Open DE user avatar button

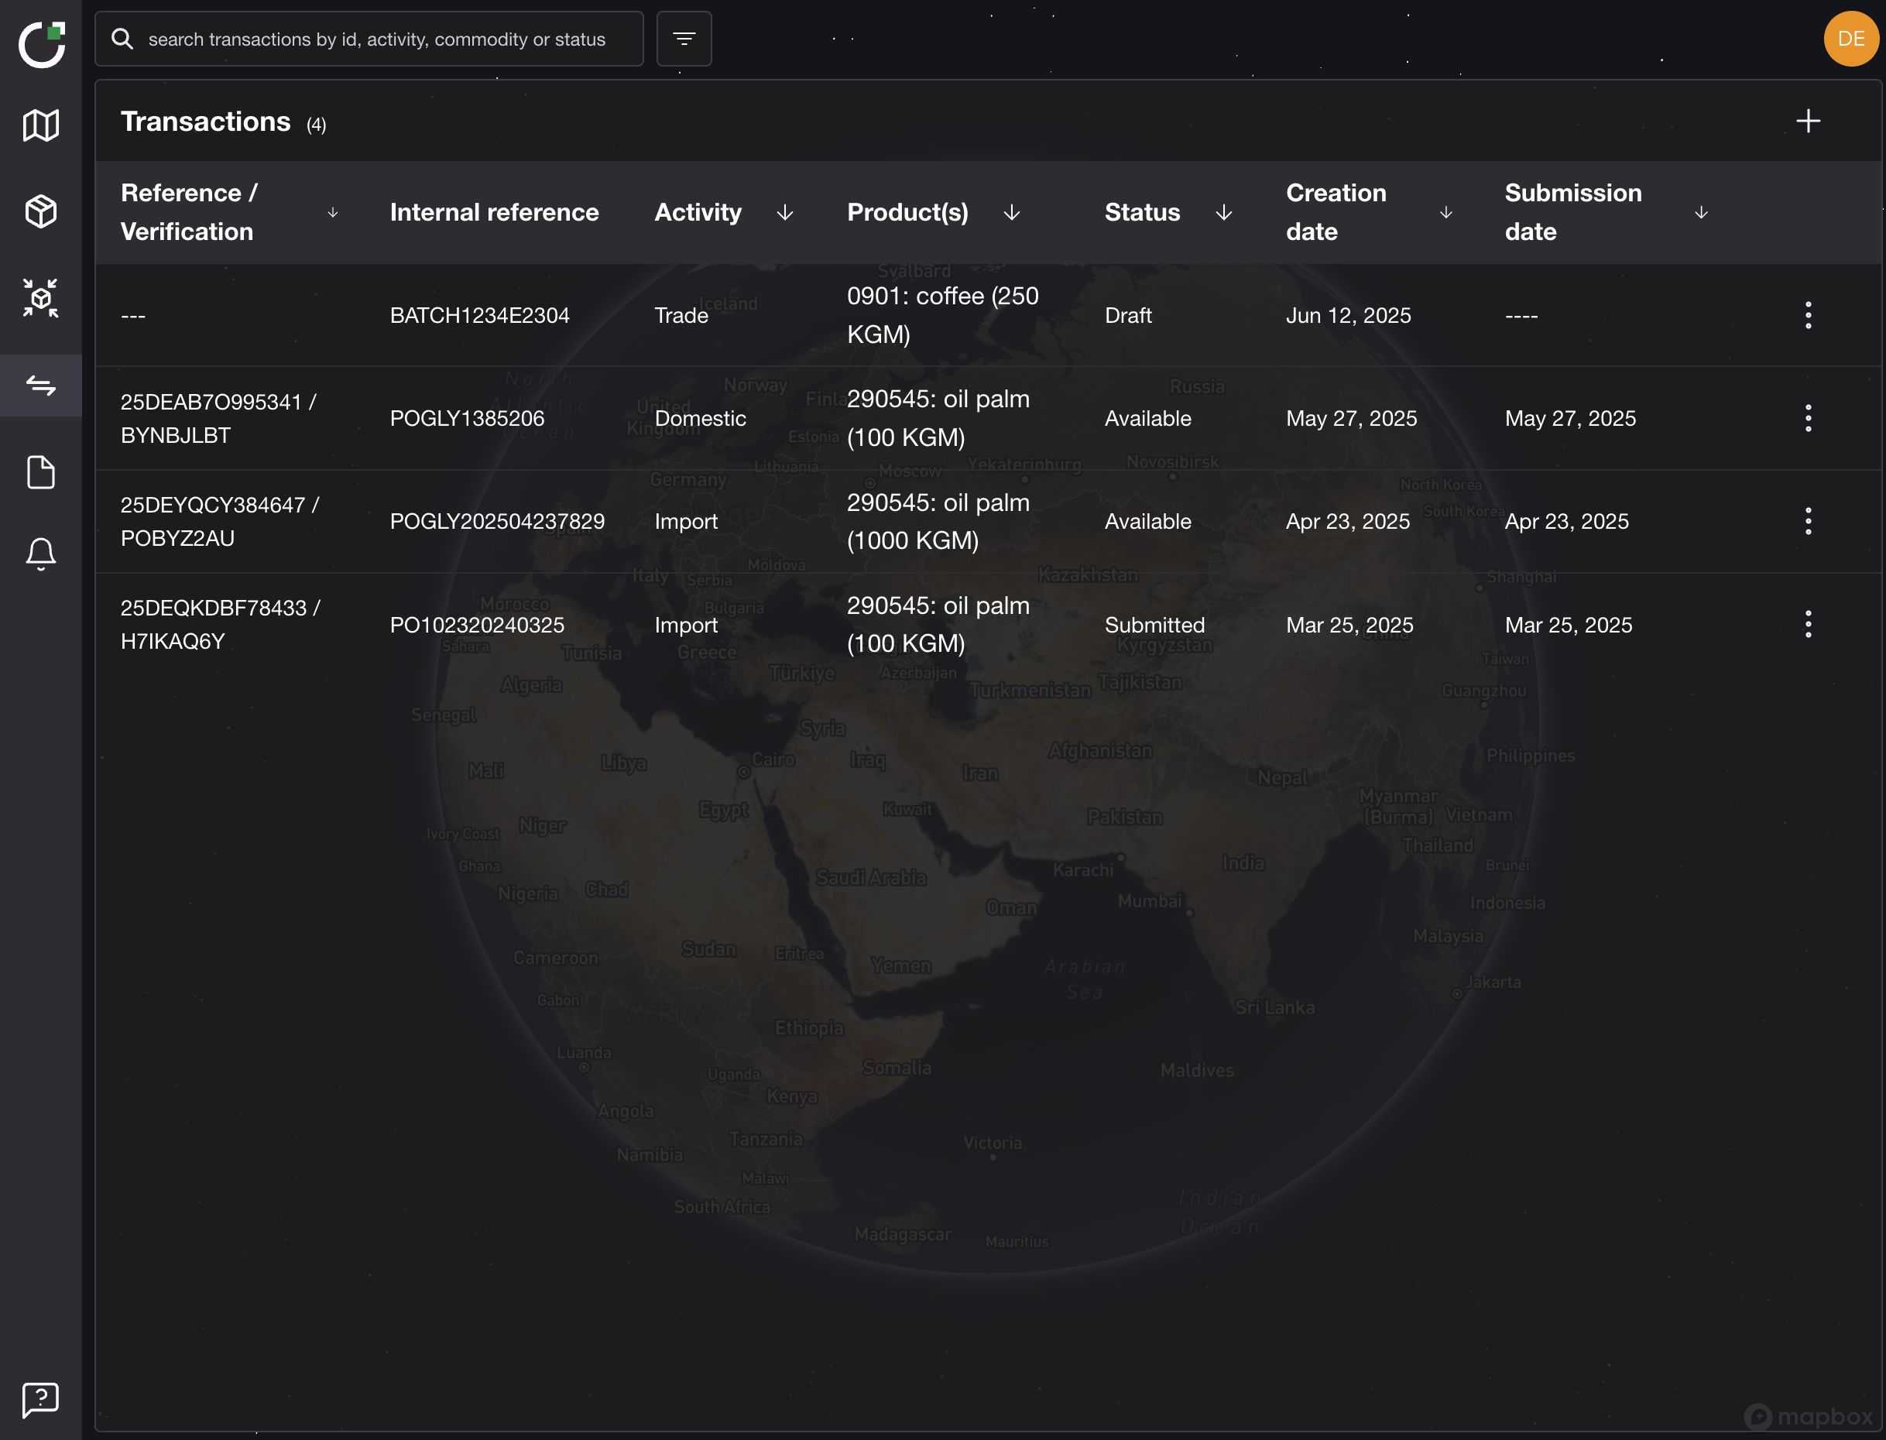point(1850,39)
